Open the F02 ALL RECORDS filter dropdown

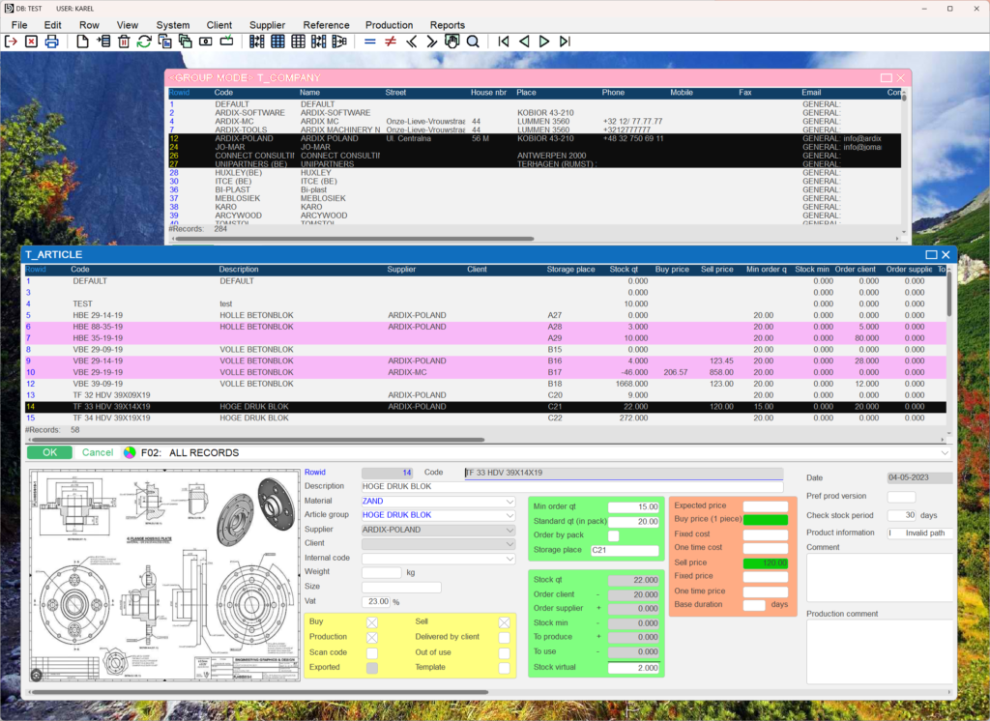pyautogui.click(x=944, y=452)
